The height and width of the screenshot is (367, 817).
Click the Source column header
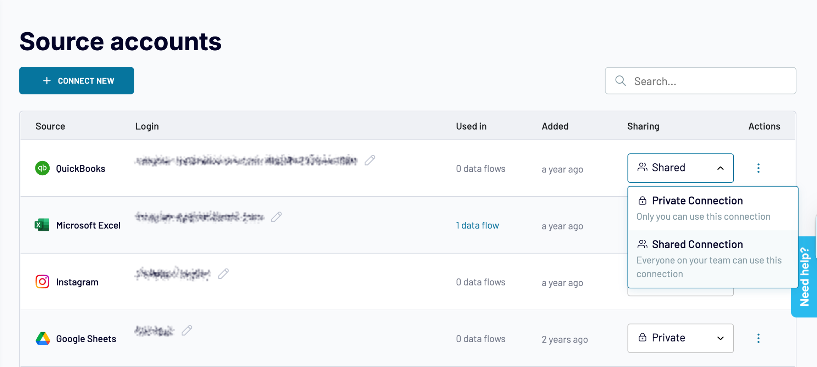click(x=50, y=126)
